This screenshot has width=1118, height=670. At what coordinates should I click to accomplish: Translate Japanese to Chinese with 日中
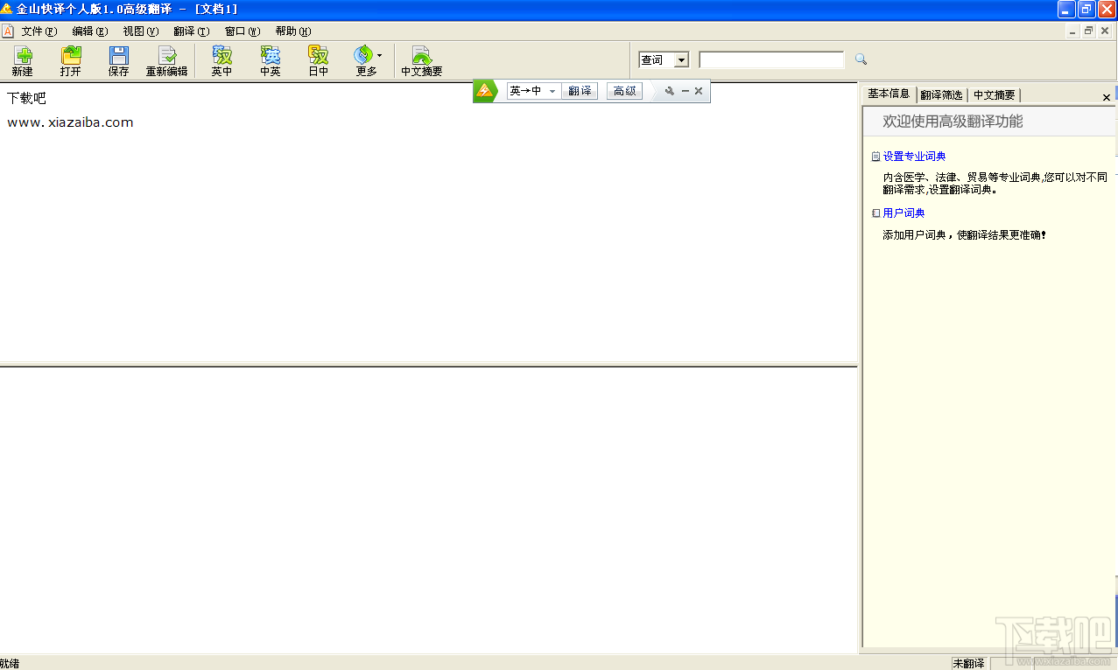[x=319, y=61]
